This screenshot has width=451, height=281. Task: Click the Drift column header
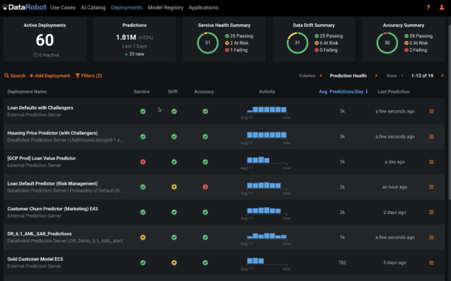tap(173, 92)
